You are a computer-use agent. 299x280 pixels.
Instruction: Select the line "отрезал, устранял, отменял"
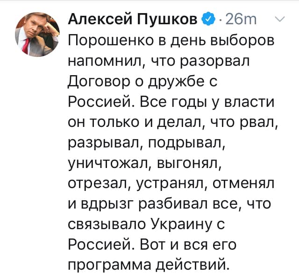click(171, 183)
